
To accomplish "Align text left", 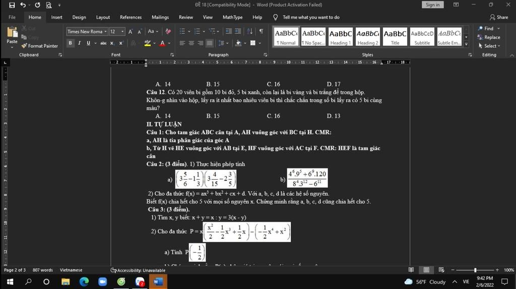I will (x=182, y=43).
